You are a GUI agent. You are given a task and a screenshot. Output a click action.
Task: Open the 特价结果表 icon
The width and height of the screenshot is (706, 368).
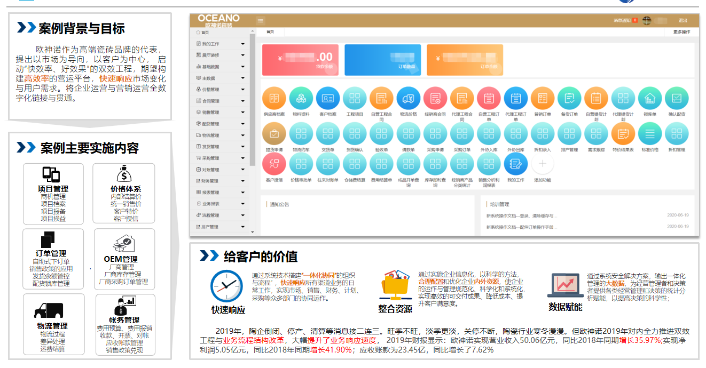(x=623, y=134)
